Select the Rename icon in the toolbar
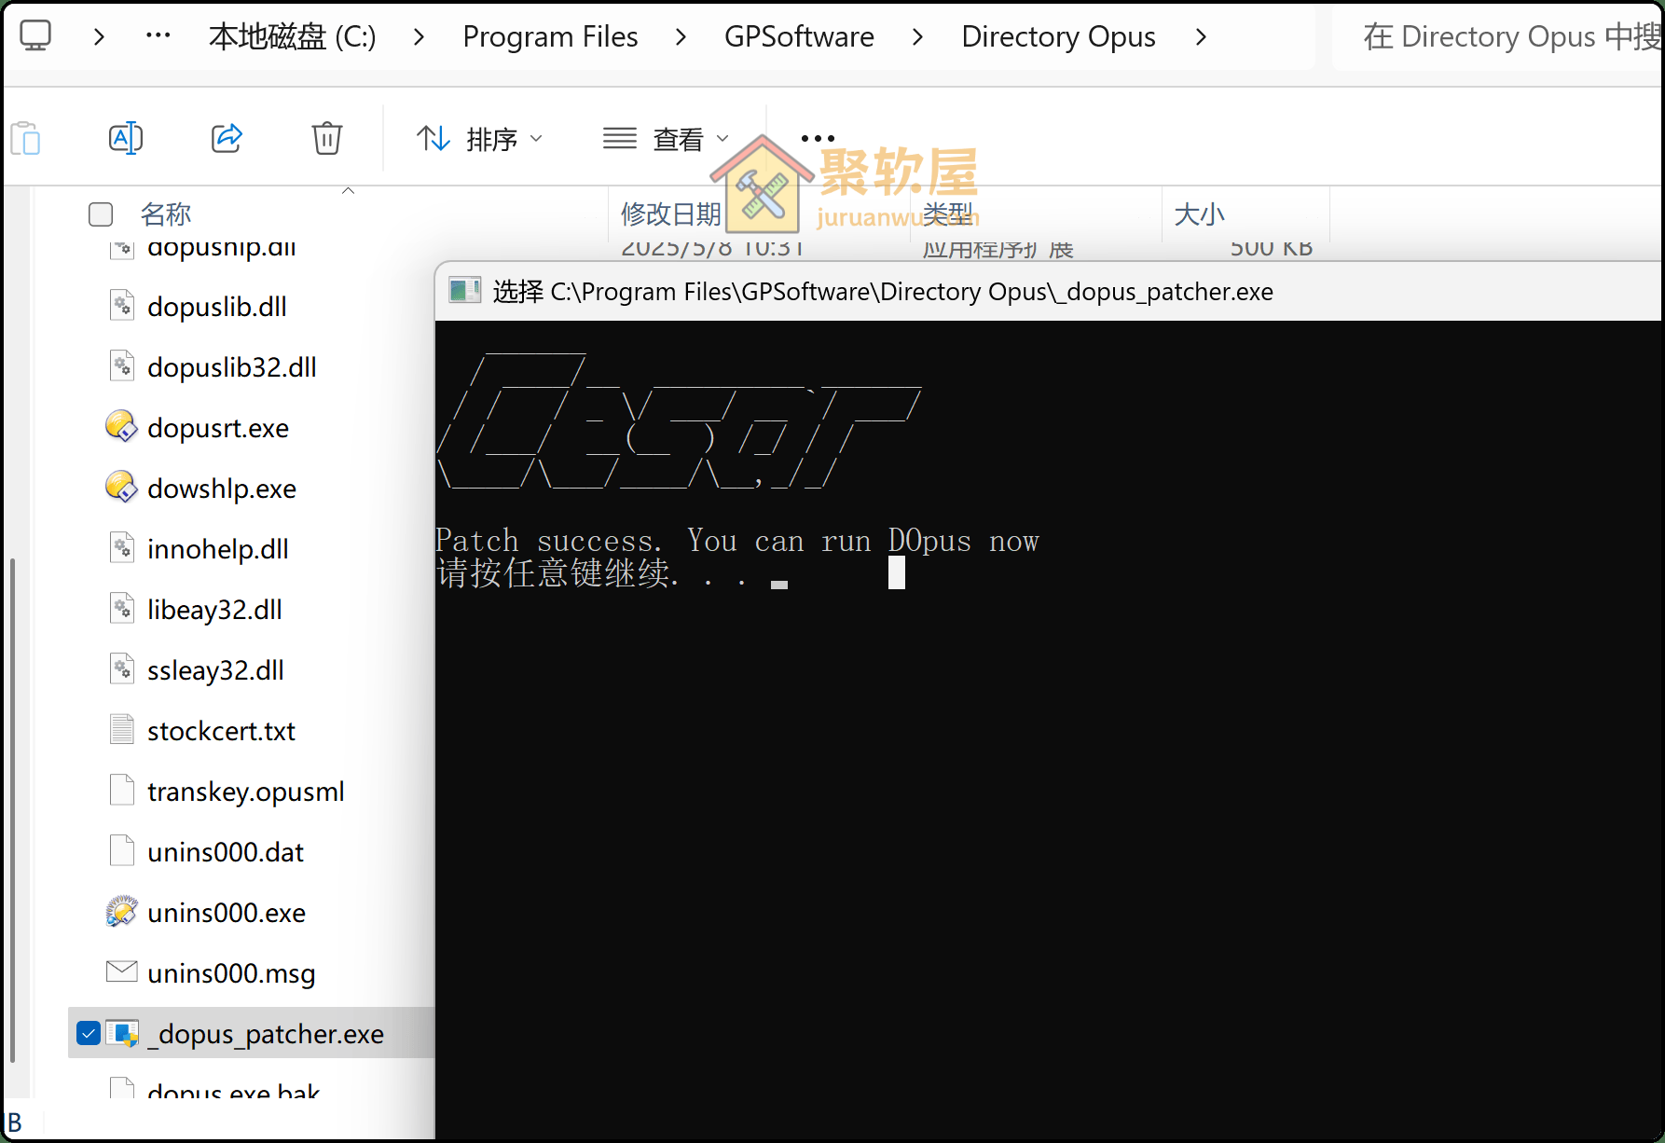 coord(126,138)
